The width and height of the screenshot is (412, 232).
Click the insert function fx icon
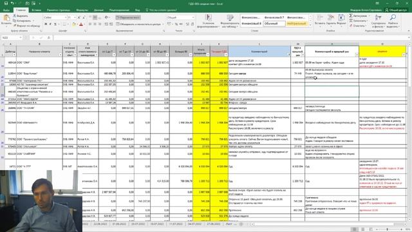coord(49,37)
